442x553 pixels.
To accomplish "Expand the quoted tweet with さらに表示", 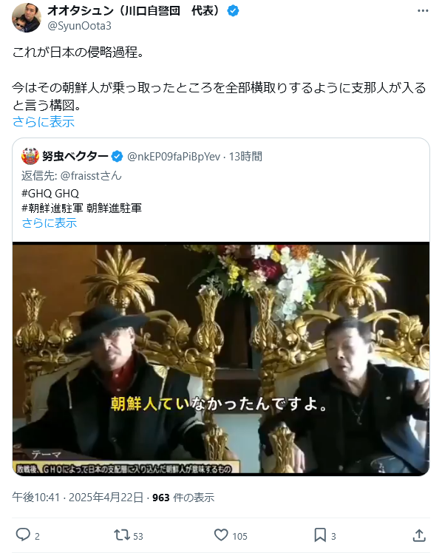I will click(49, 223).
